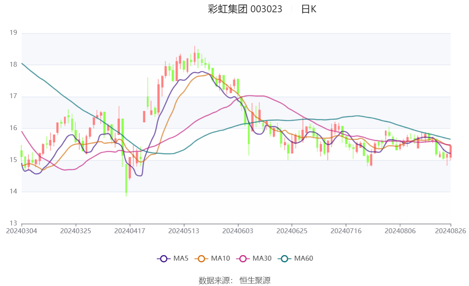The height and width of the screenshot is (286, 469).
Task: Click the teal MA60 legend marker icon
Action: 285,259
